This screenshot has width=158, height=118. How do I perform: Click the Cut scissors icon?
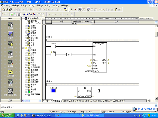(x=24, y=9)
